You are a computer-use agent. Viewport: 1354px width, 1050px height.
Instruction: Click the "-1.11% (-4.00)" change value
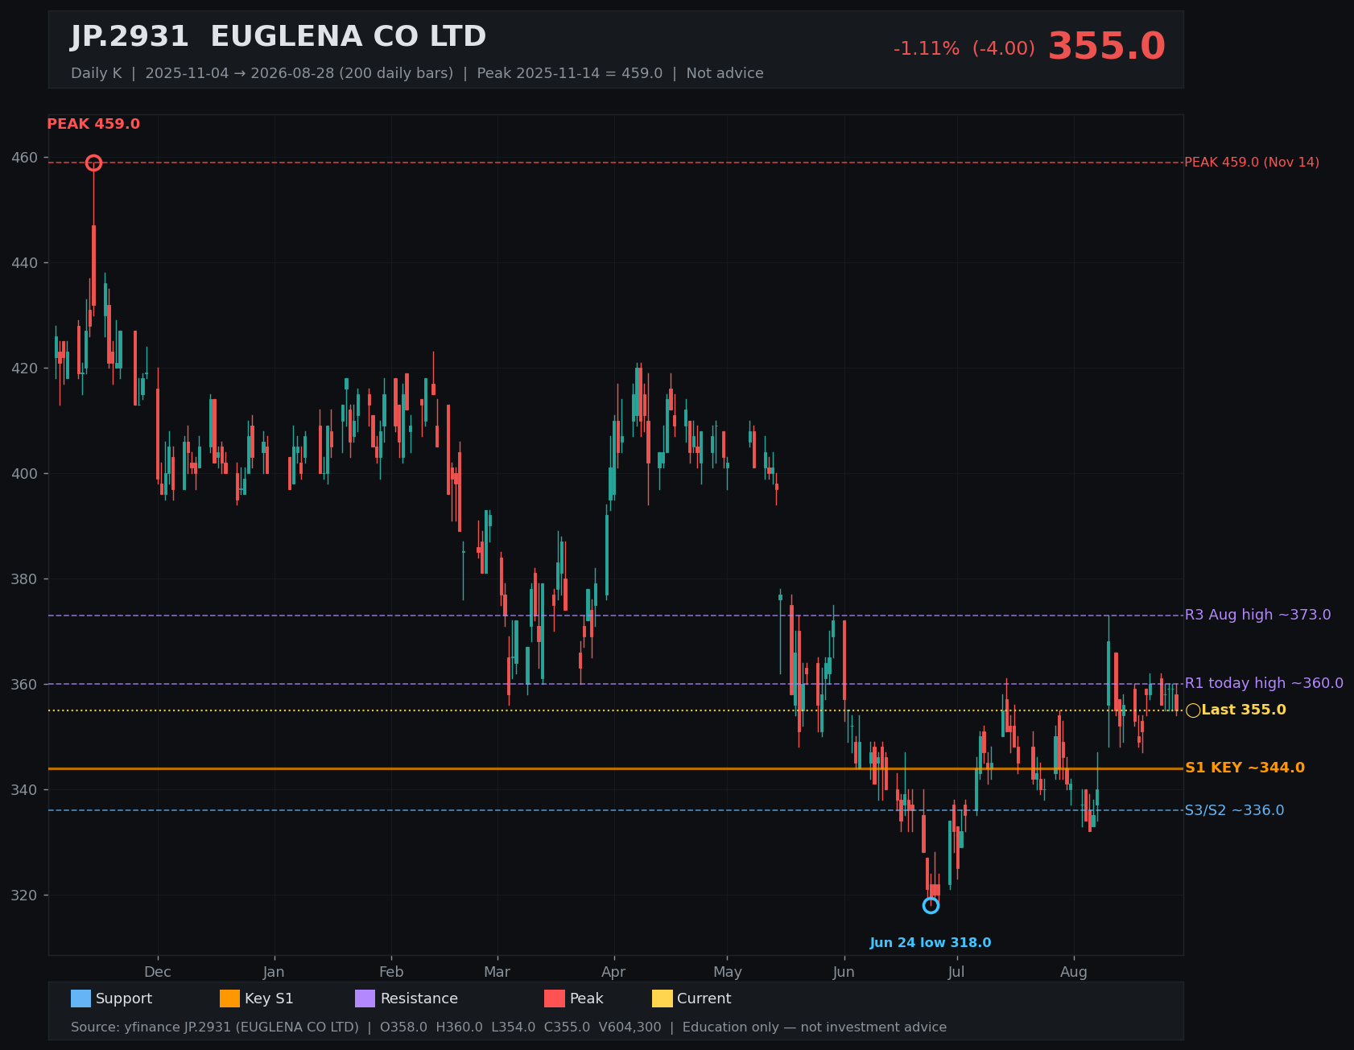coord(964,49)
